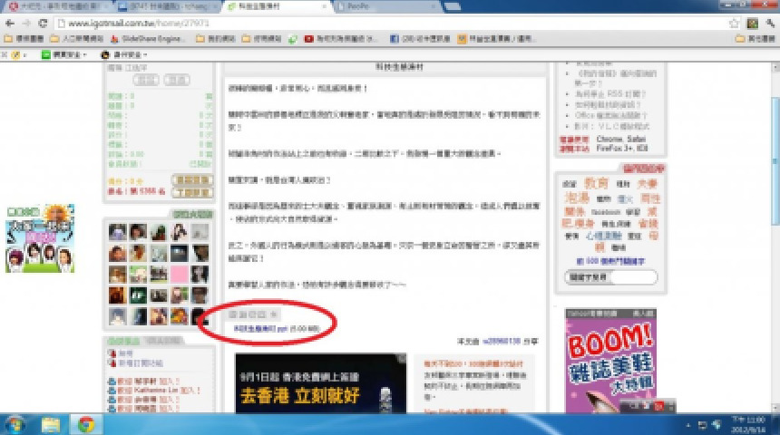Open the first member avatar thumbnail
Screen dimensions: 780x435
[x=117, y=232]
